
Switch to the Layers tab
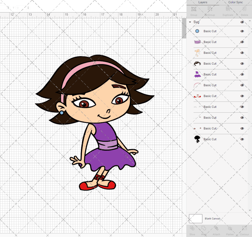click(x=203, y=2)
